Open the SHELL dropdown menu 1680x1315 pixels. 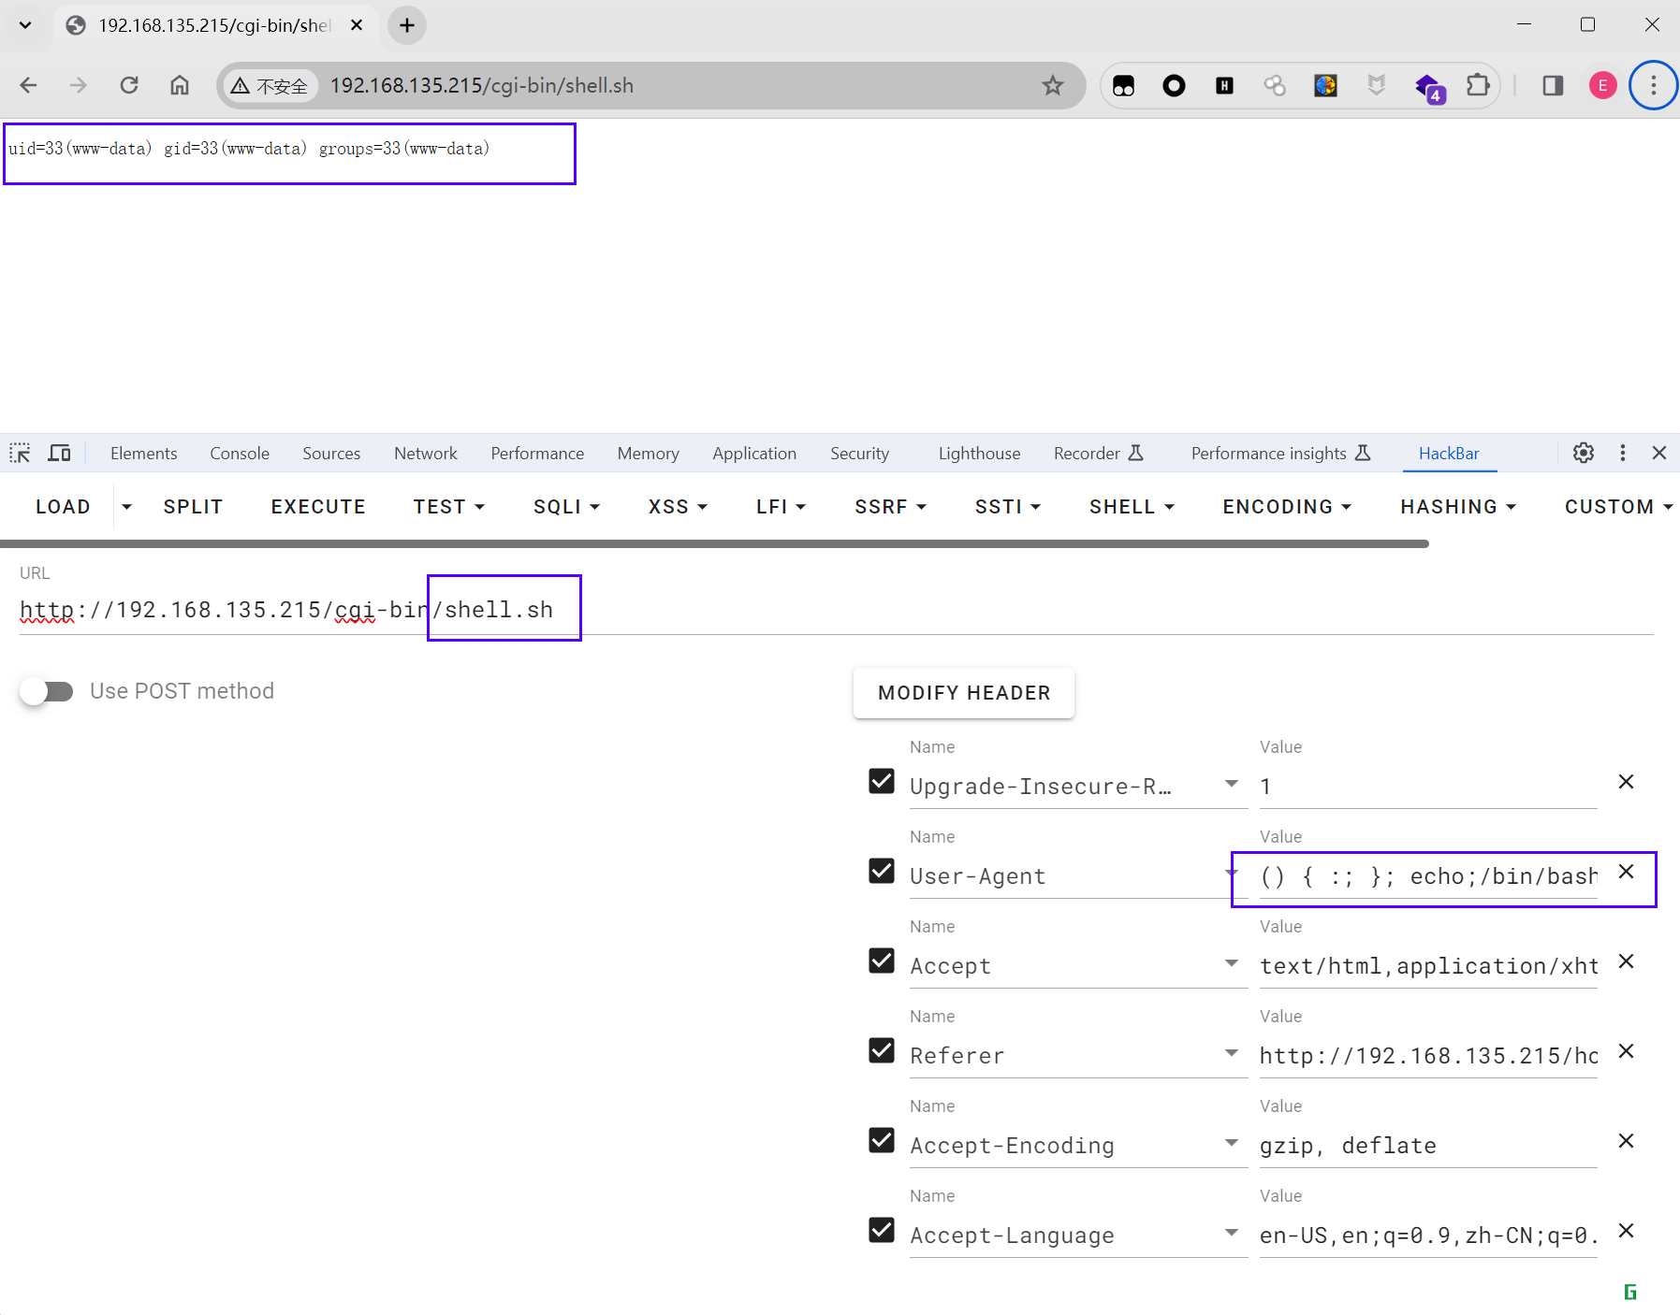tap(1132, 506)
